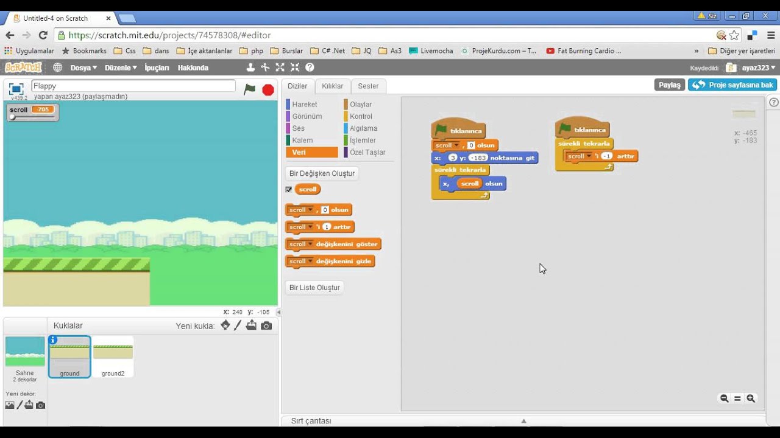Reload the page in Chrome
The width and height of the screenshot is (780, 438).
(43, 35)
